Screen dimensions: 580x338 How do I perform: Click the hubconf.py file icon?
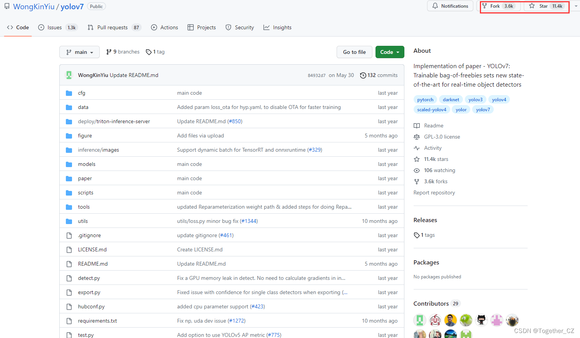[69, 306]
